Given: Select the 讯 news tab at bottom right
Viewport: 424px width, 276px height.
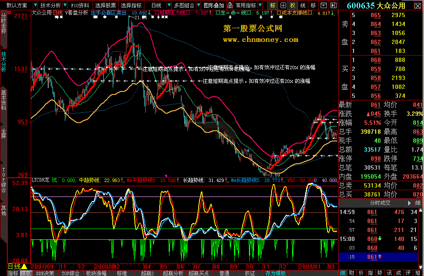Looking at the screenshot, I should 389,273.
